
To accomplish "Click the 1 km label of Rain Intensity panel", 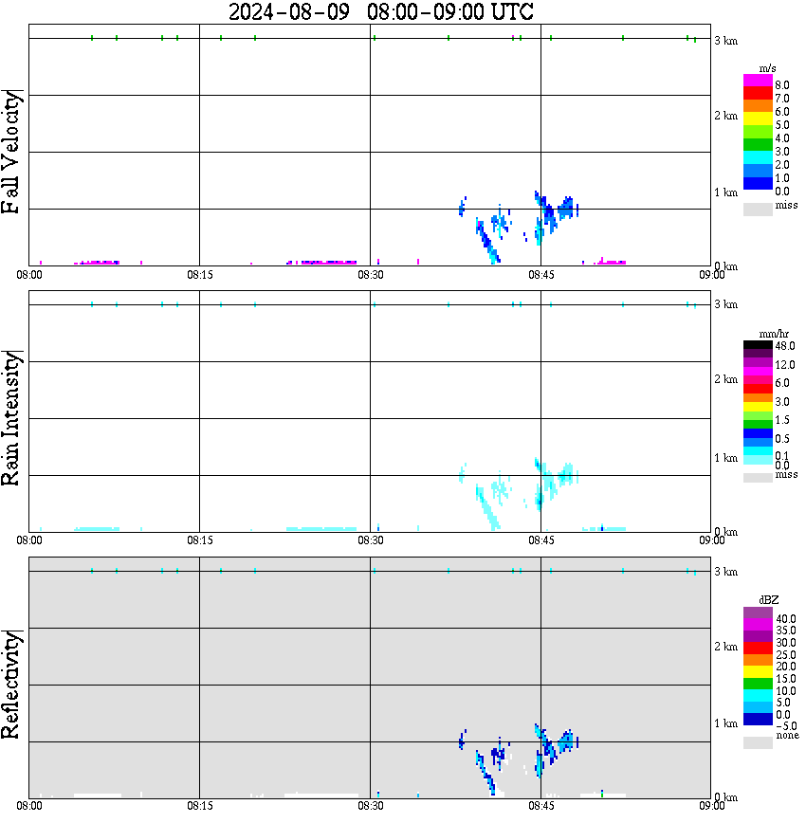I will coord(726,458).
